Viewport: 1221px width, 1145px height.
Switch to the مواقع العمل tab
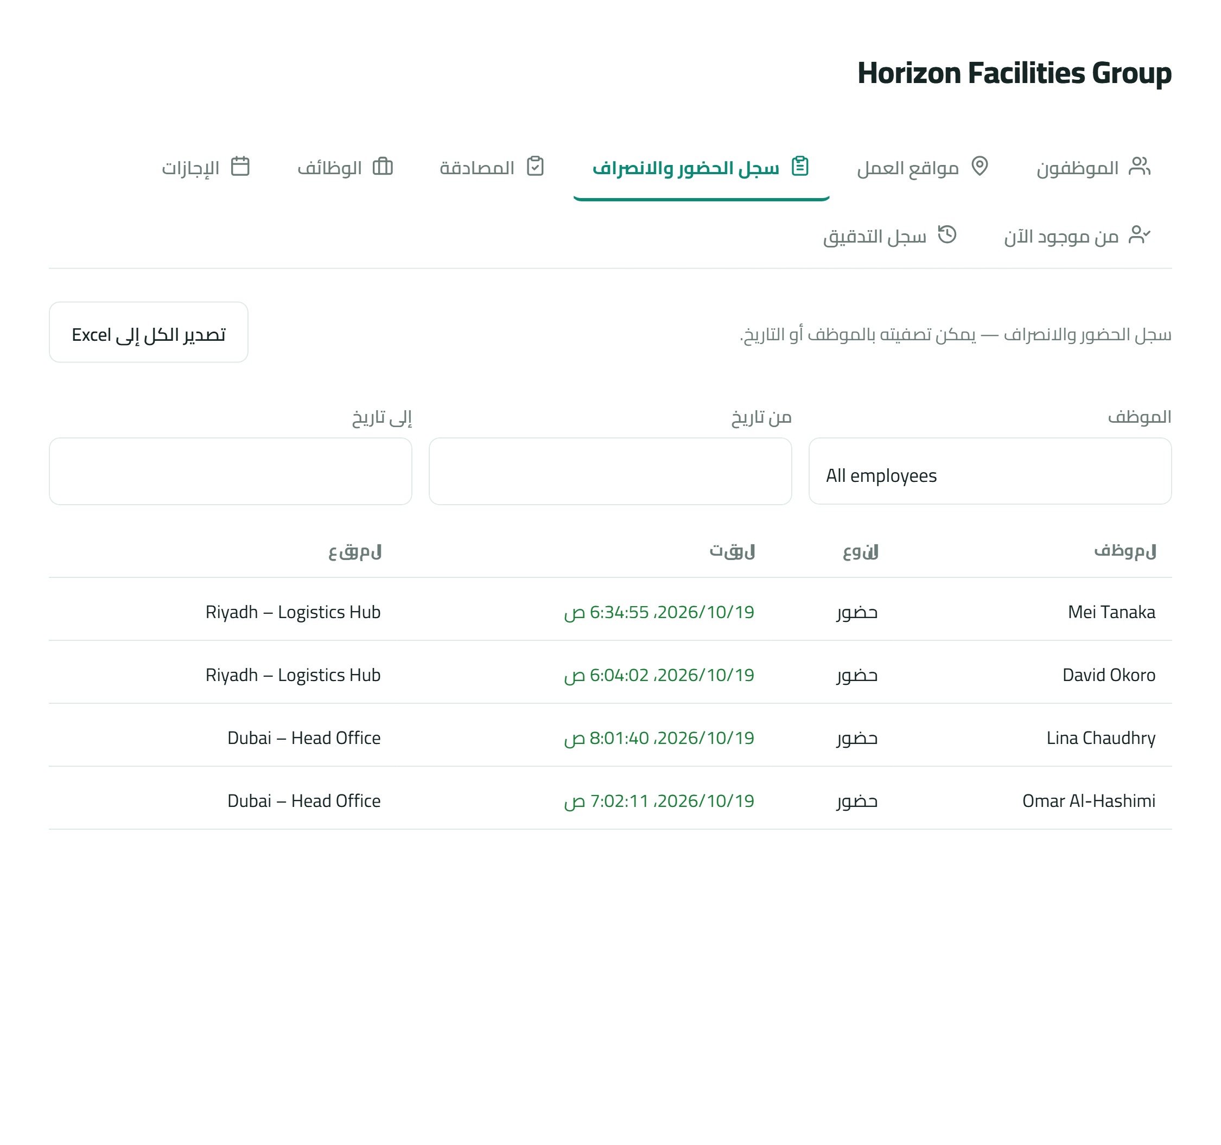click(923, 167)
